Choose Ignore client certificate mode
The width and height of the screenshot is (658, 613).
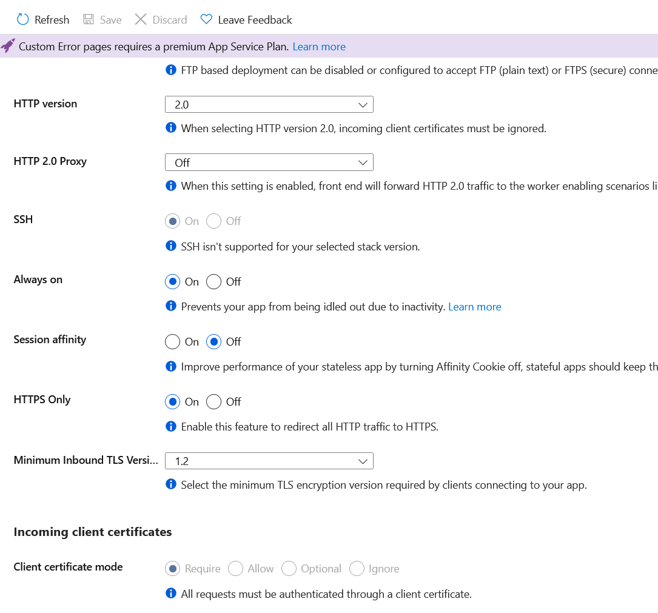357,569
